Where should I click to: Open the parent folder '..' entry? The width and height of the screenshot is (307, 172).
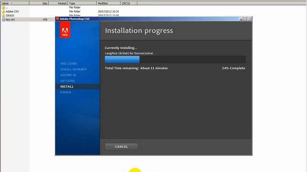(x=7, y=8)
